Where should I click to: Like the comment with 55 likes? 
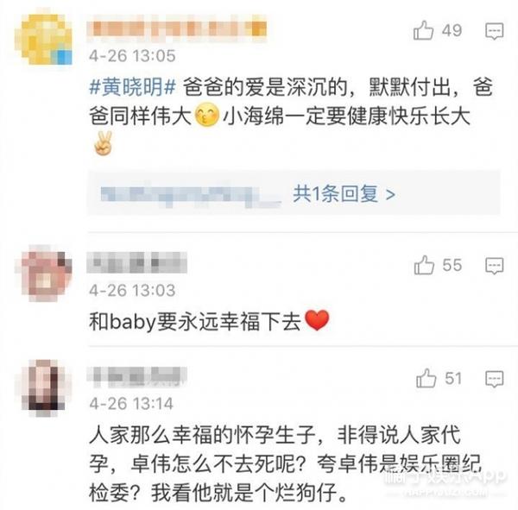[x=424, y=265]
